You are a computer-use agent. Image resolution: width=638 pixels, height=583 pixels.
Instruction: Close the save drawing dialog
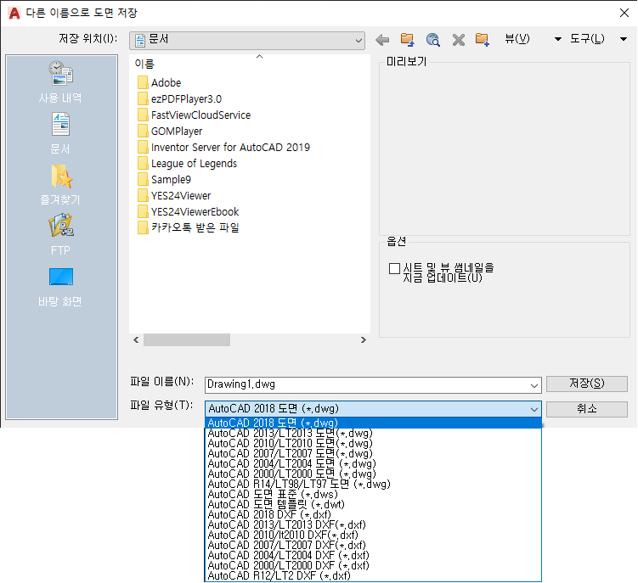pyautogui.click(x=624, y=13)
